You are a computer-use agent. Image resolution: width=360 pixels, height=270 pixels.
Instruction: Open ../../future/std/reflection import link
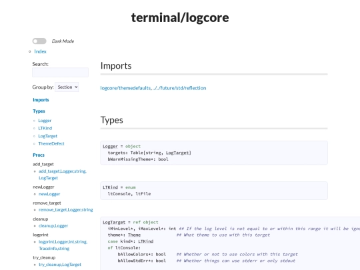point(179,88)
